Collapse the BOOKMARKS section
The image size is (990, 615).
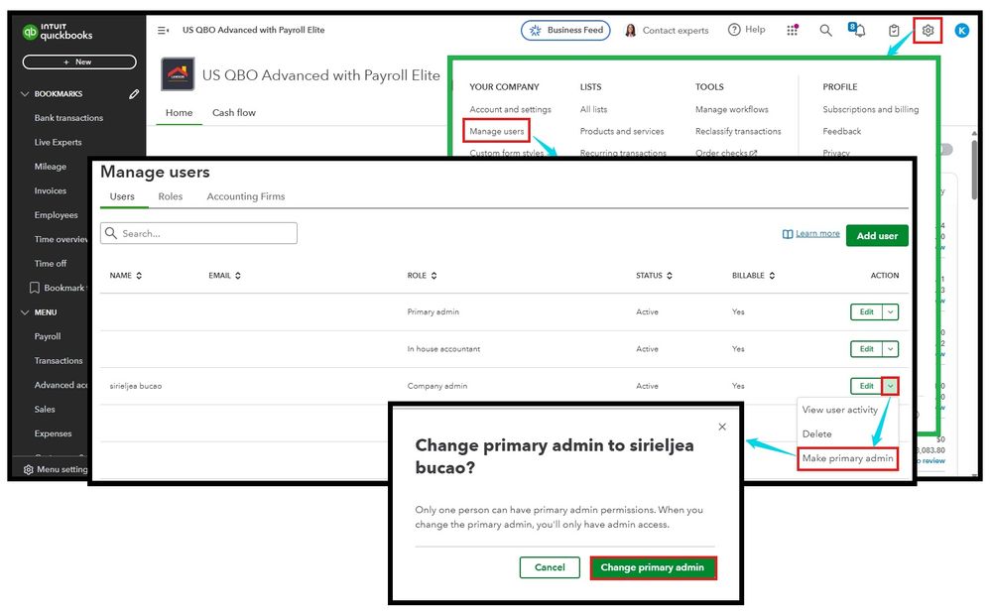point(25,93)
